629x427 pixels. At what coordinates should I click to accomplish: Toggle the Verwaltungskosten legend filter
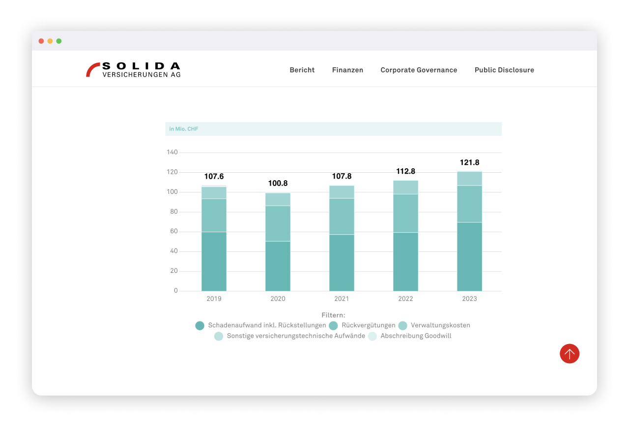click(x=434, y=325)
